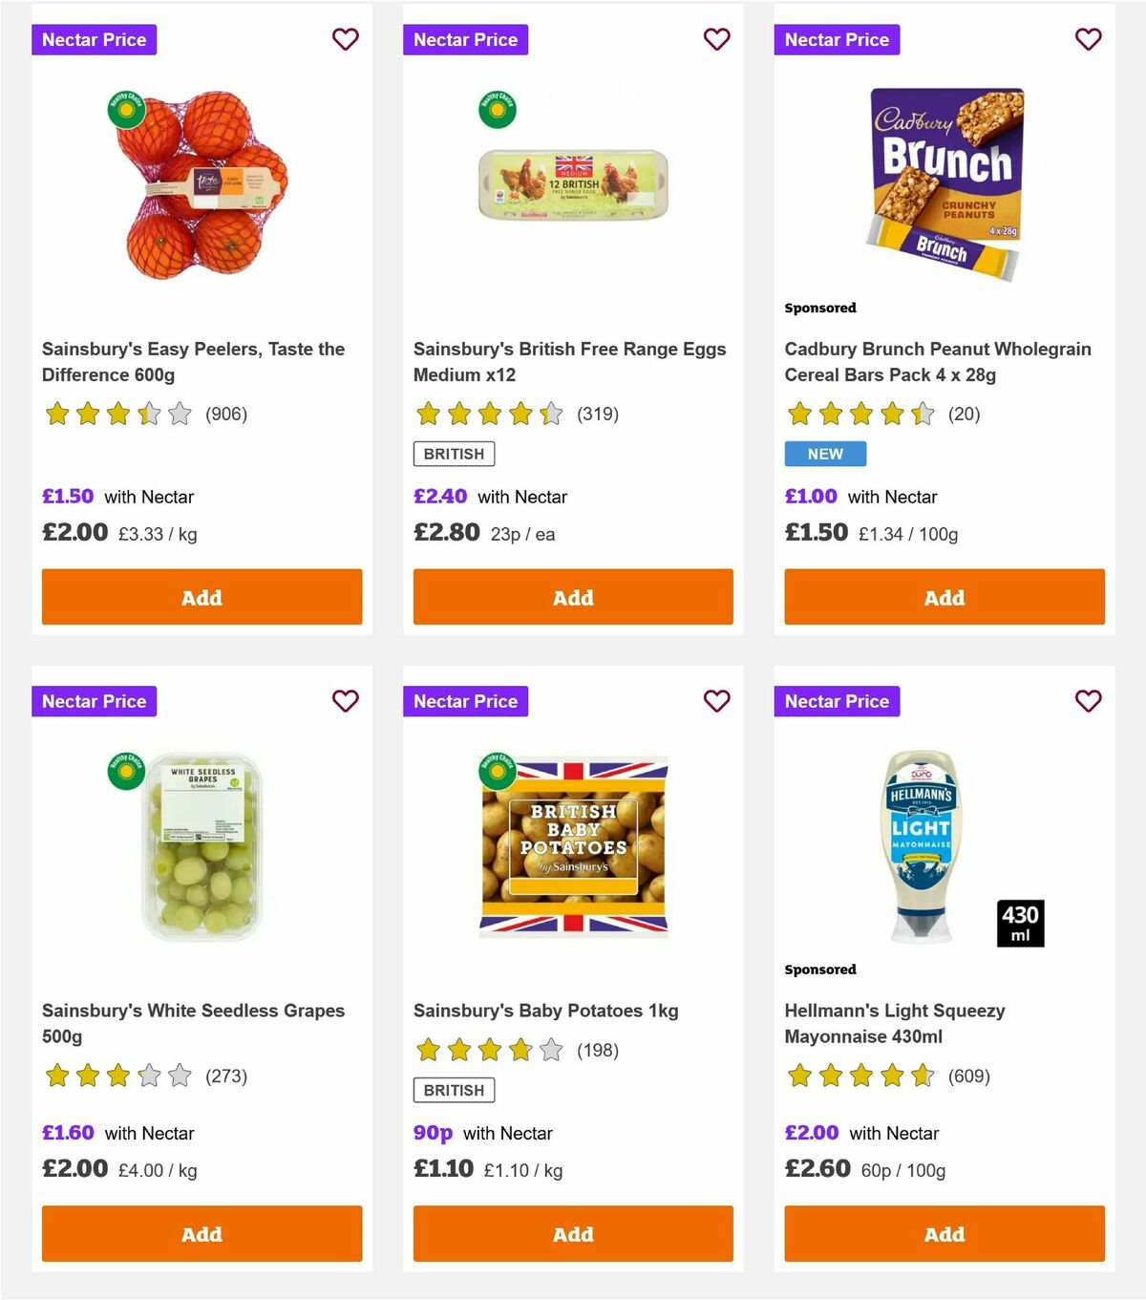Viewport: 1146px width, 1300px height.
Task: Open the BRITISH tag under Baby Potatoes
Action: pyautogui.click(x=453, y=1090)
